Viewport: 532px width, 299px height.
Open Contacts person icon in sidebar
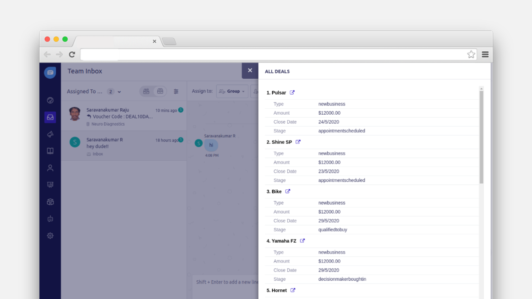[x=50, y=168]
